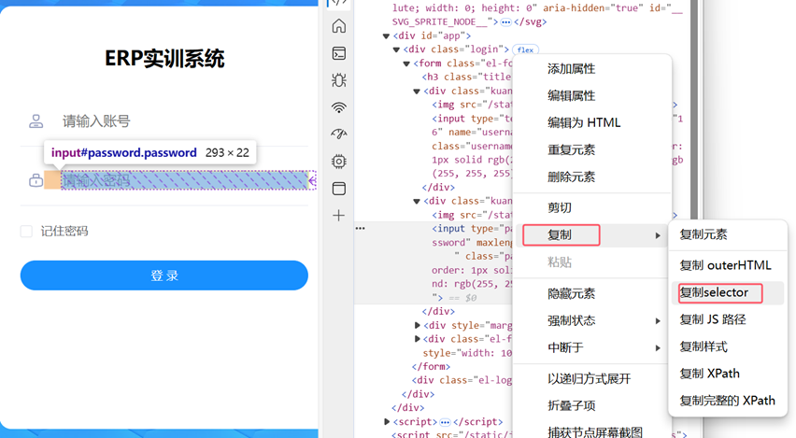Open the Console panel icon
This screenshot has width=796, height=438.
pyautogui.click(x=339, y=53)
